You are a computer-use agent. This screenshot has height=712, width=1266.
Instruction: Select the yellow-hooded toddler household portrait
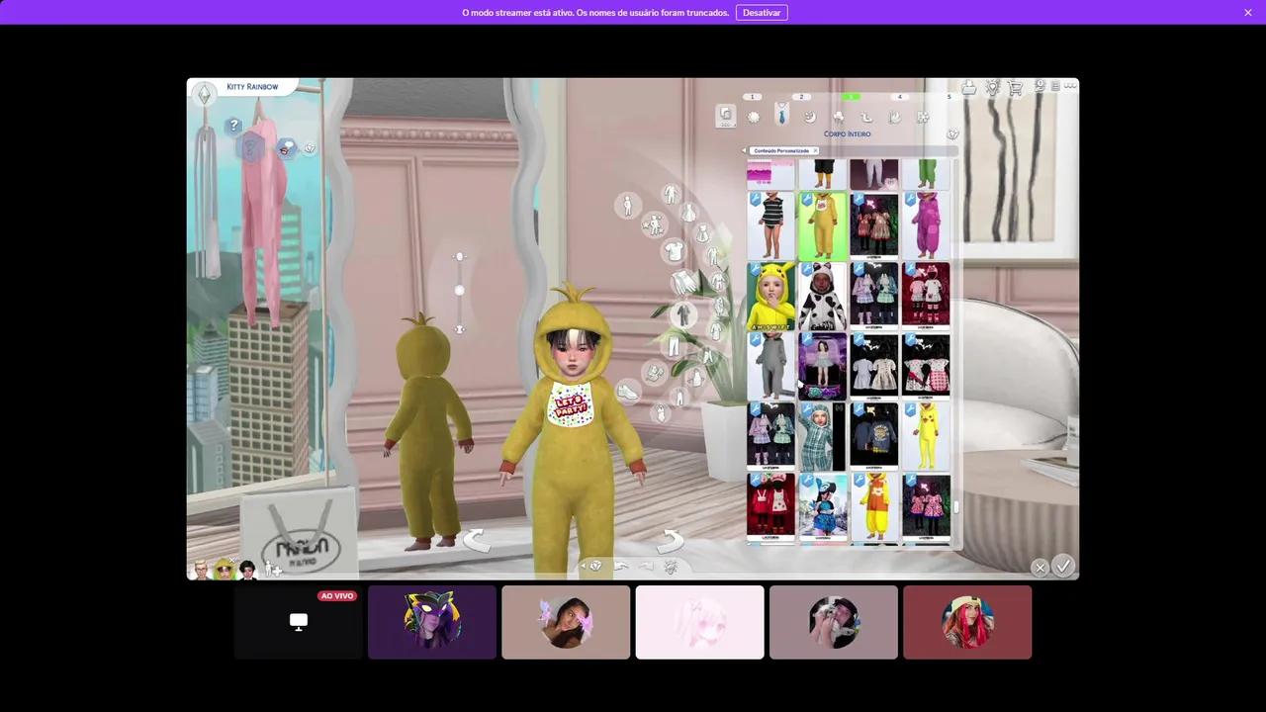pos(225,570)
